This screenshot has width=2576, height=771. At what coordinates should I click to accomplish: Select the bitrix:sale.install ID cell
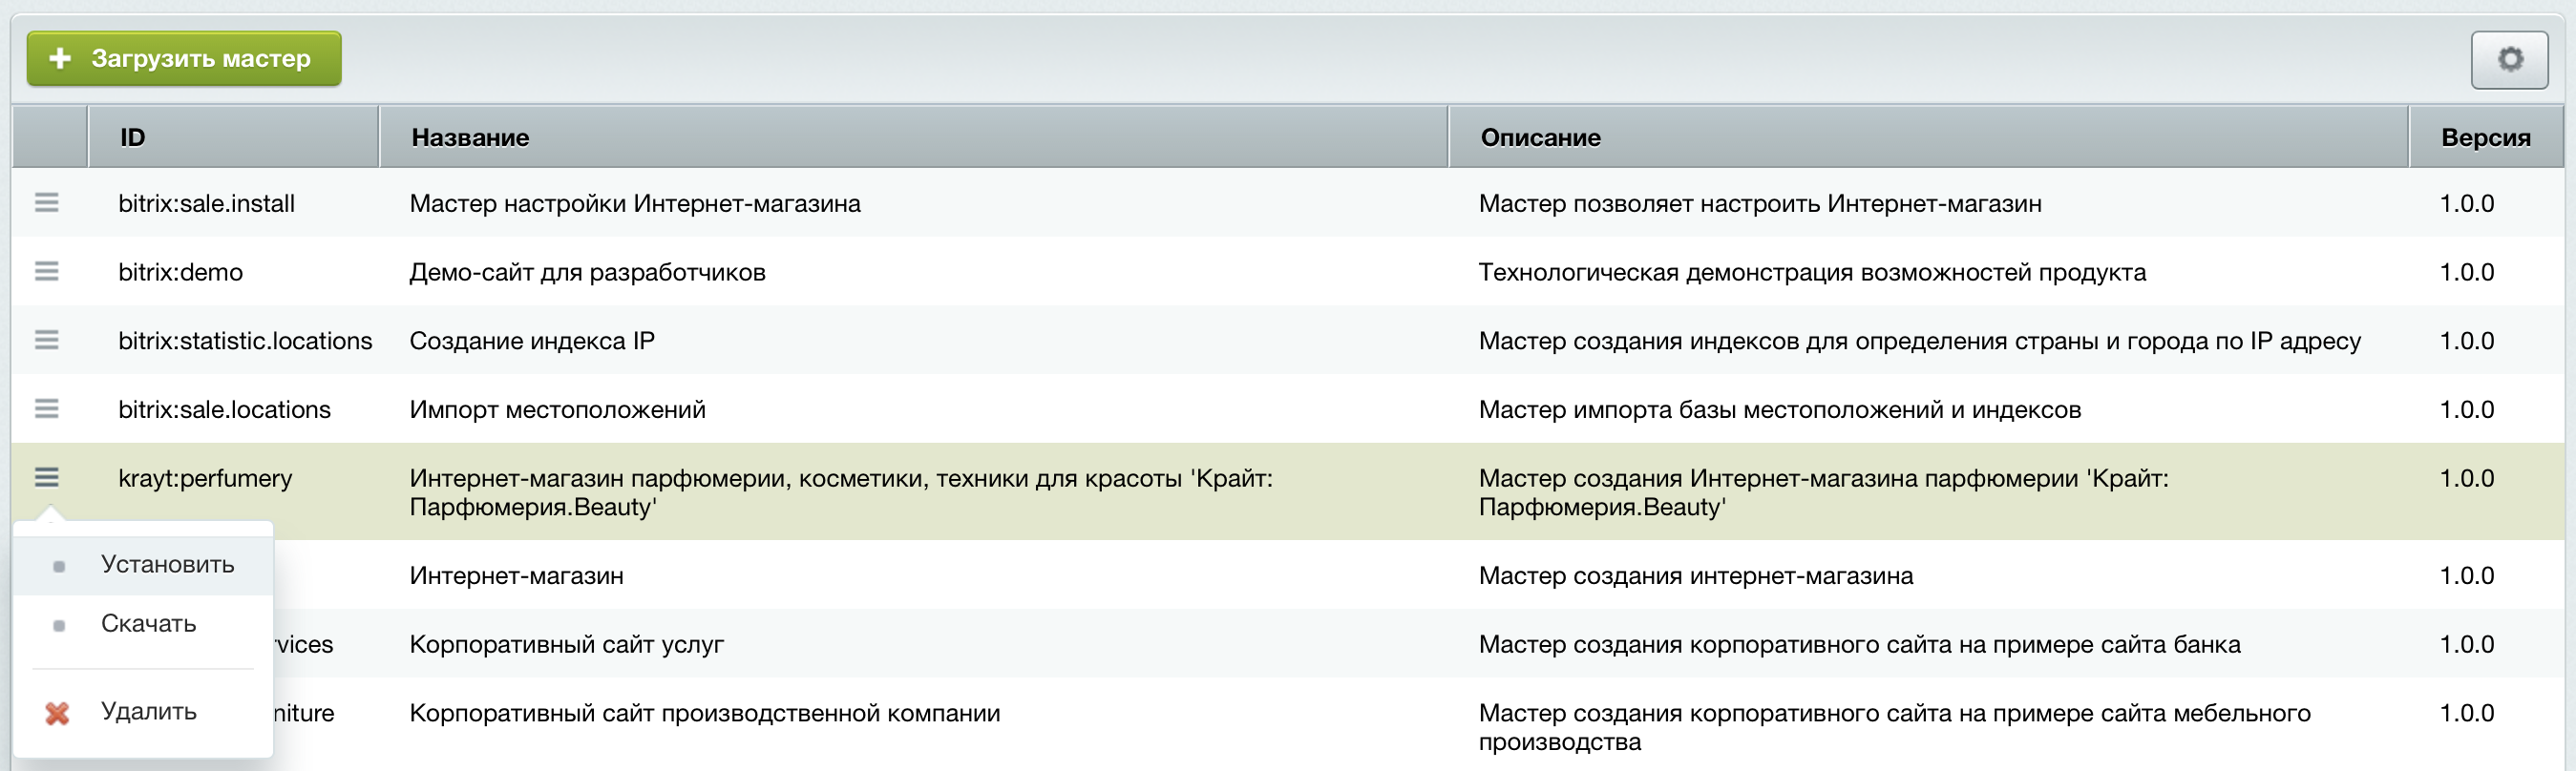tap(207, 204)
